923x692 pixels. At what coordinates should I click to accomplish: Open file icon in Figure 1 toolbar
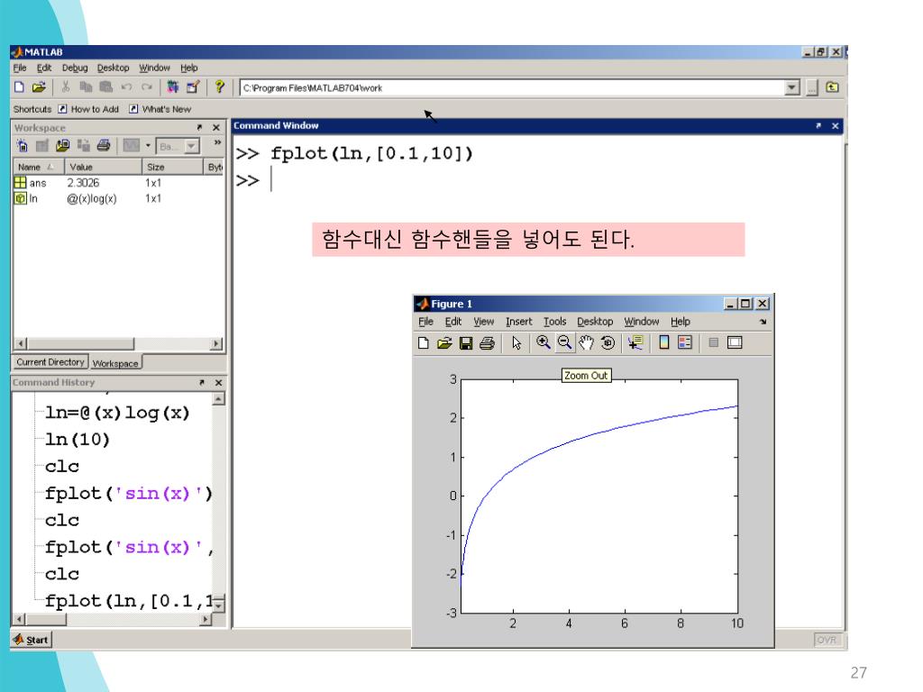(444, 343)
